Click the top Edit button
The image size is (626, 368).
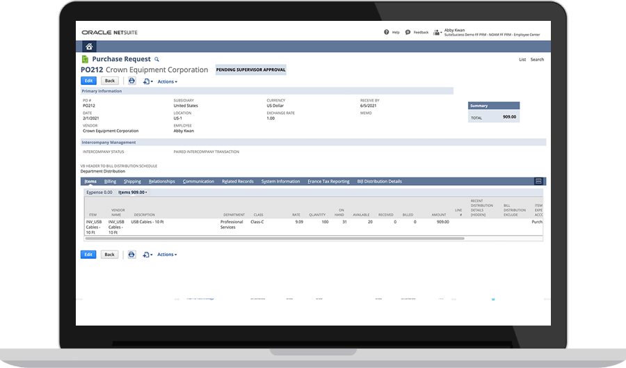[88, 81]
